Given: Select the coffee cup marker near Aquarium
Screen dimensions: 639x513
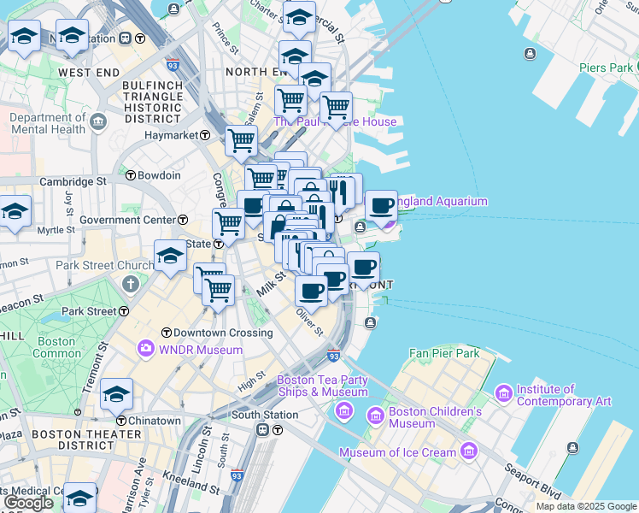Looking at the screenshot, I should pyautogui.click(x=382, y=209).
